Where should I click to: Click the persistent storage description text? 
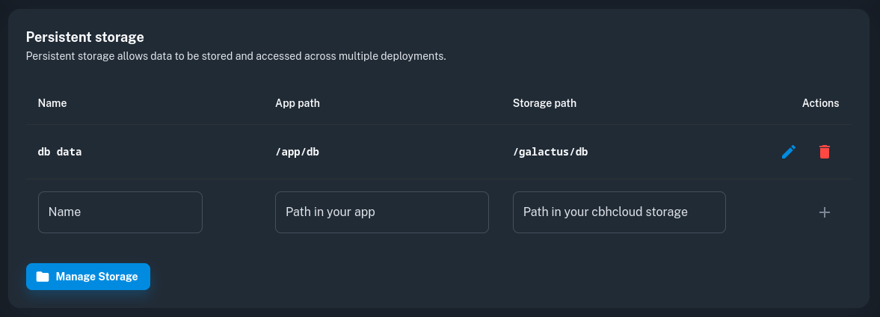pyautogui.click(x=236, y=56)
